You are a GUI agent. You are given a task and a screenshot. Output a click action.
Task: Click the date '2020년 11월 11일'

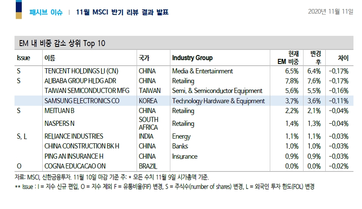click(x=330, y=12)
